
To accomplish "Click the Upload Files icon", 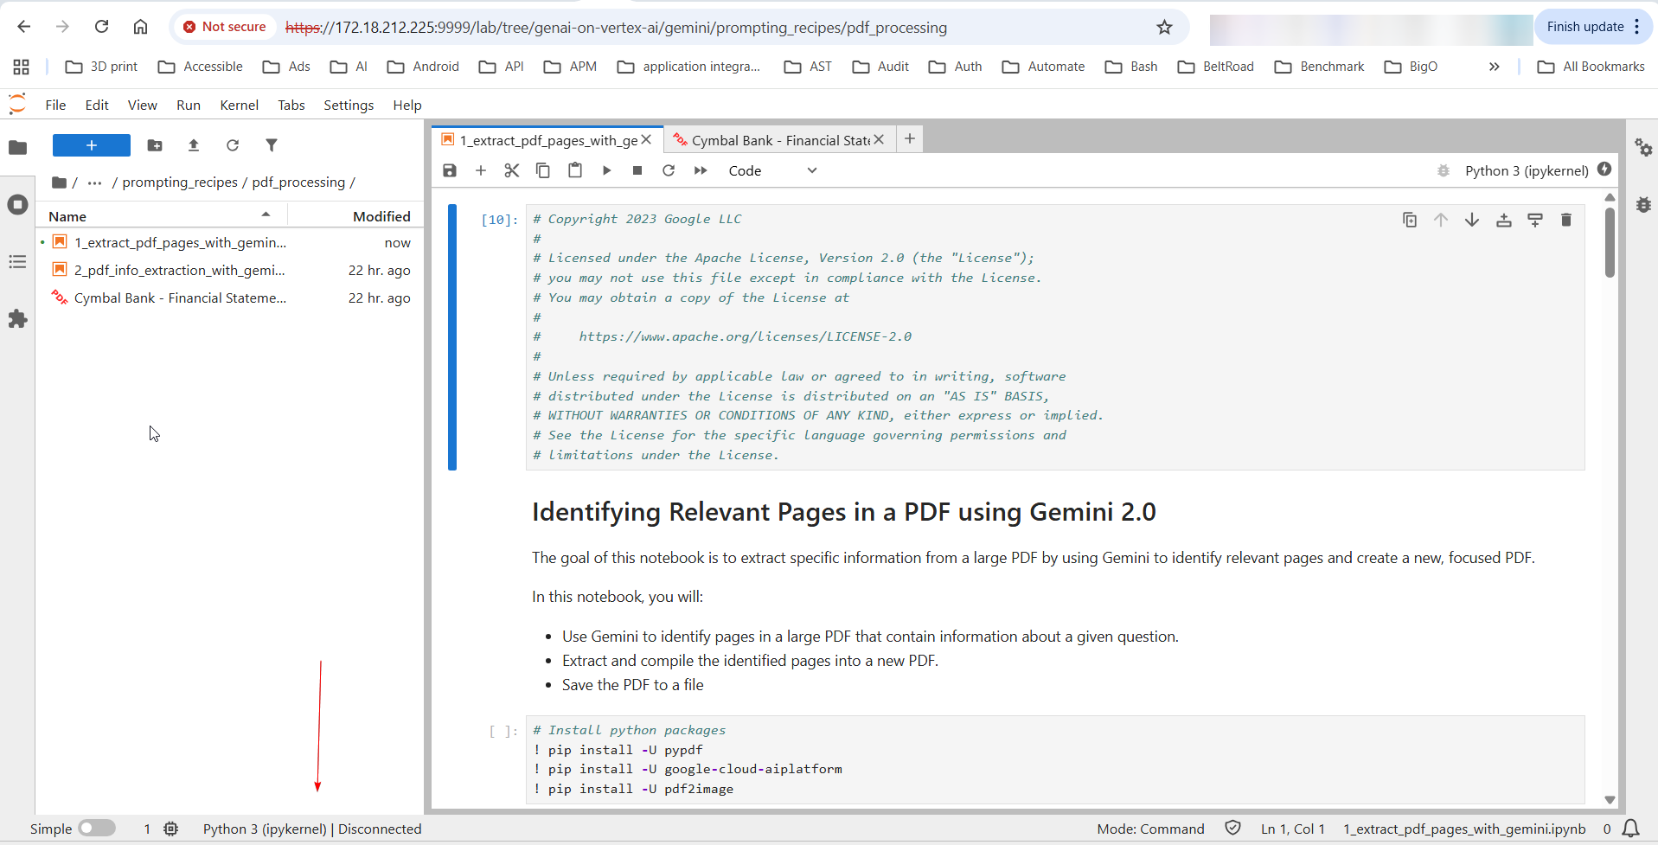I will coord(194,145).
